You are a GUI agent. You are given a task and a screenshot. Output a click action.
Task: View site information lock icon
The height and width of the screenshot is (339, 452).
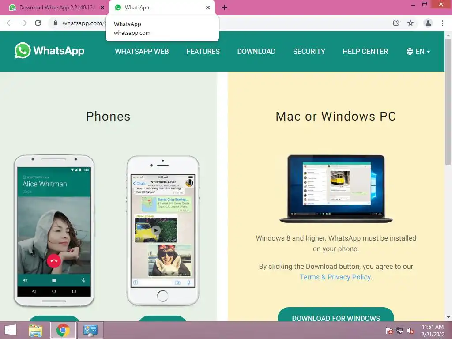(x=56, y=23)
